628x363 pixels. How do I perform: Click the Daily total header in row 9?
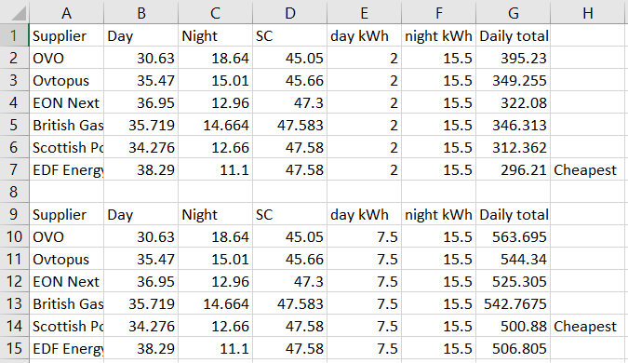point(513,214)
